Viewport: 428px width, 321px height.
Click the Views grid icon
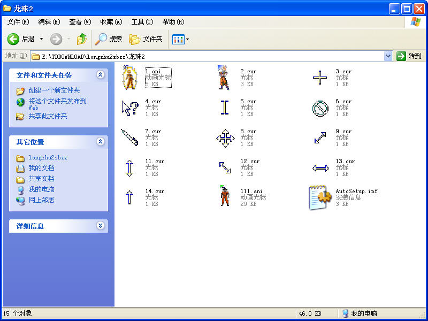coord(178,40)
